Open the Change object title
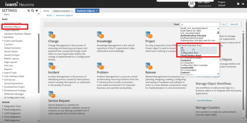The image size is (247, 123). point(53,41)
